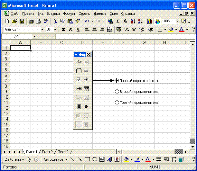Select the Второй переключатель radio button
This screenshot has width=197, height=171.
click(117, 92)
